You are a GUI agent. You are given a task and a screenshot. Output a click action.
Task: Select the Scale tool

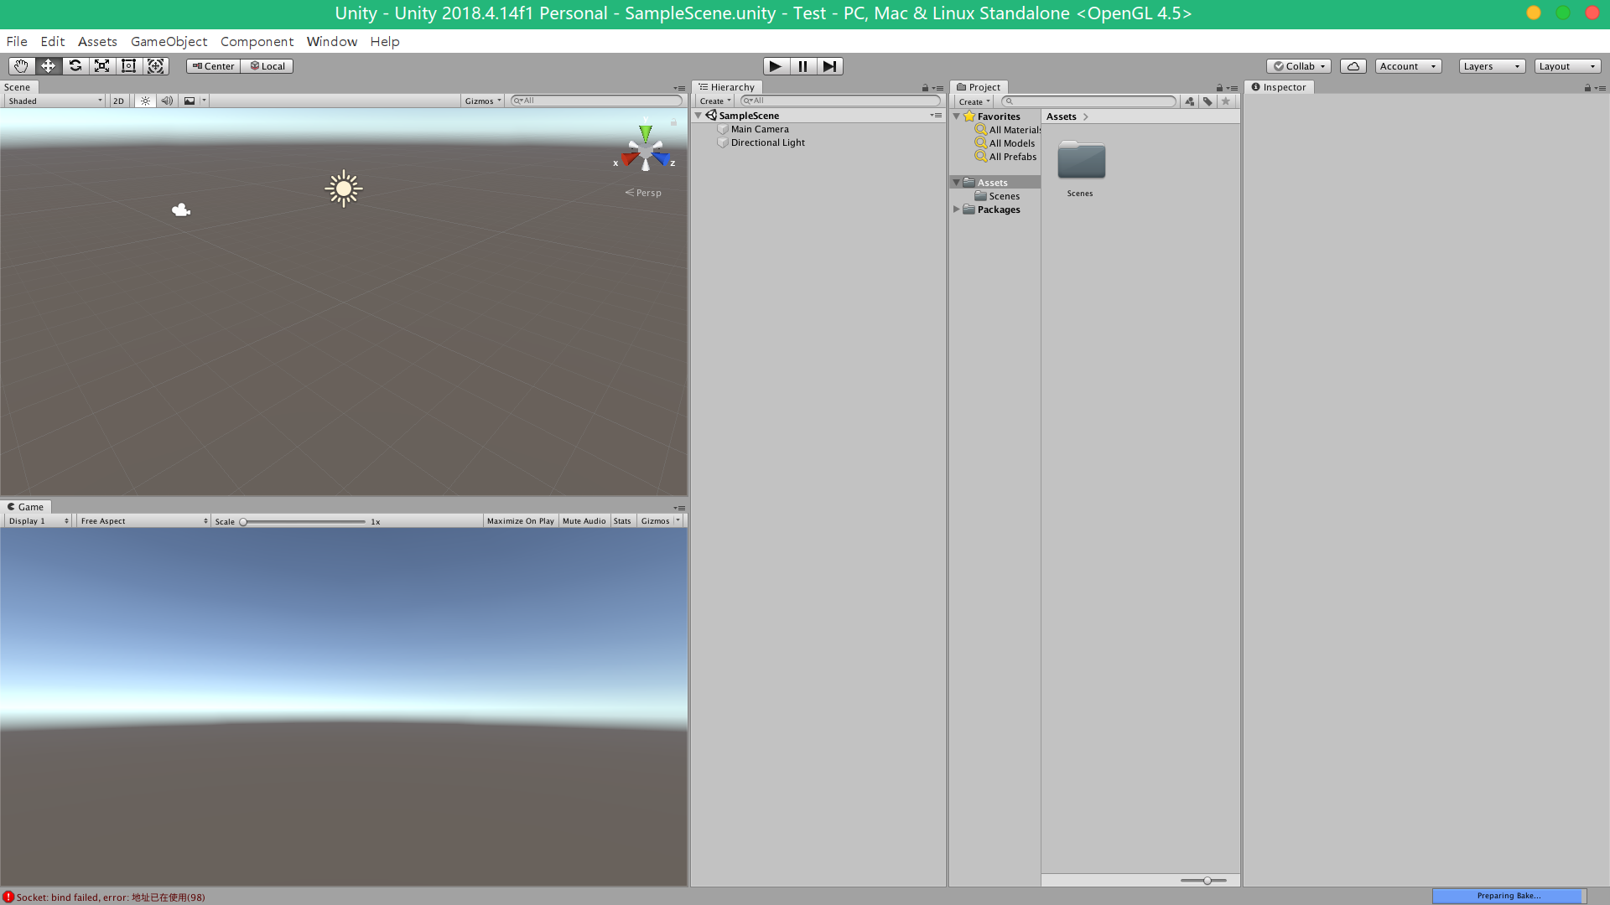point(101,65)
